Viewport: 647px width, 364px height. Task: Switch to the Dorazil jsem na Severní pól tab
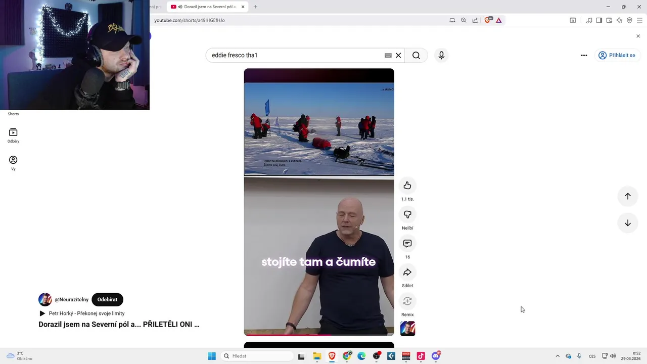(x=208, y=7)
